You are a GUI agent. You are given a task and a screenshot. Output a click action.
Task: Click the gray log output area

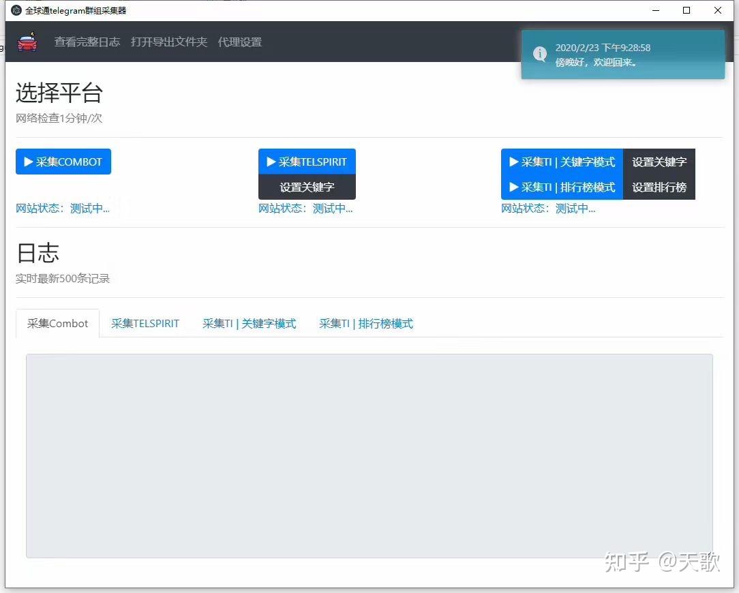click(x=369, y=456)
